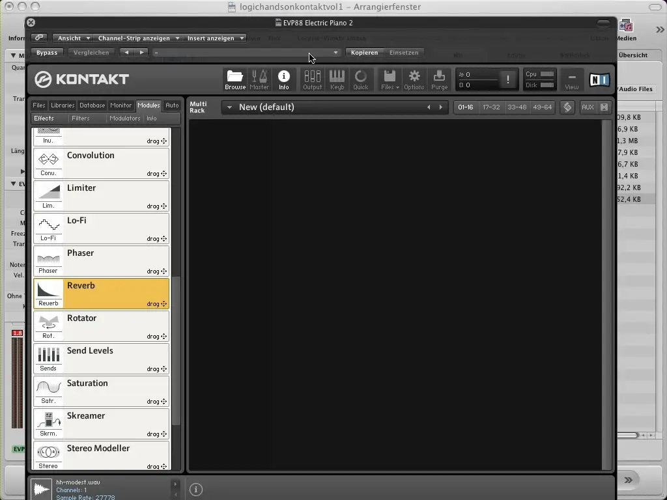Switch to the Files browser tab
The image size is (667, 500).
[38, 105]
